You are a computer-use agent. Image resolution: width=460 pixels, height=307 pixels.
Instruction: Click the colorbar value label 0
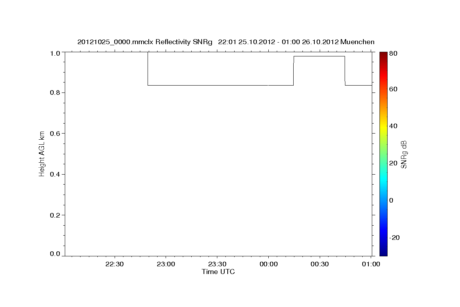(391, 200)
